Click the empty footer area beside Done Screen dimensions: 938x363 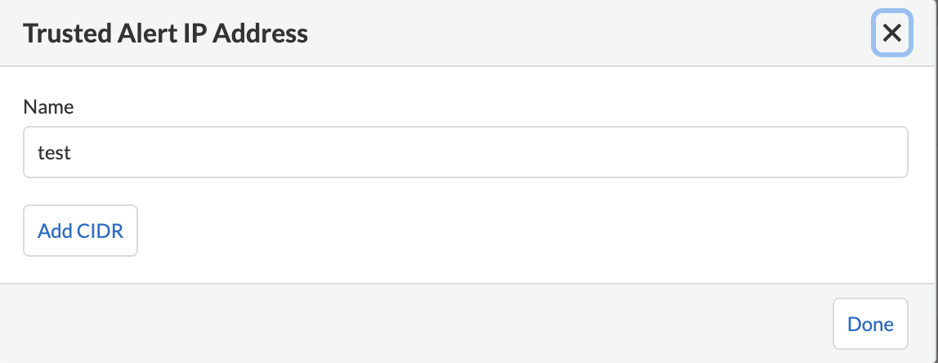pyautogui.click(x=409, y=324)
